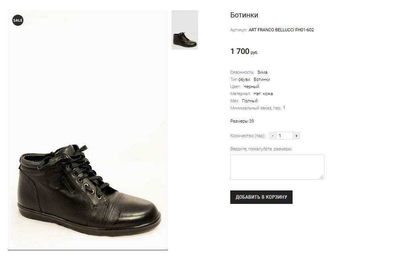This screenshot has height=263, width=395.
Task: Click the quantity number field
Action: [x=284, y=136]
